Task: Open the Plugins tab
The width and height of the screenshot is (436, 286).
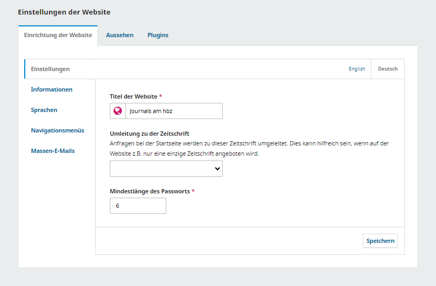Action: tap(158, 35)
